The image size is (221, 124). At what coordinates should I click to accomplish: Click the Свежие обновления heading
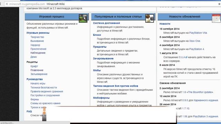173,83
